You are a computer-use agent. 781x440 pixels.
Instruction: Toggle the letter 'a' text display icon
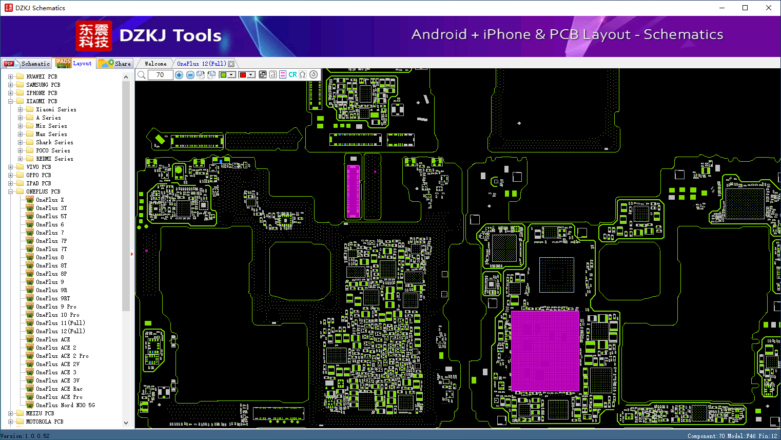point(273,74)
